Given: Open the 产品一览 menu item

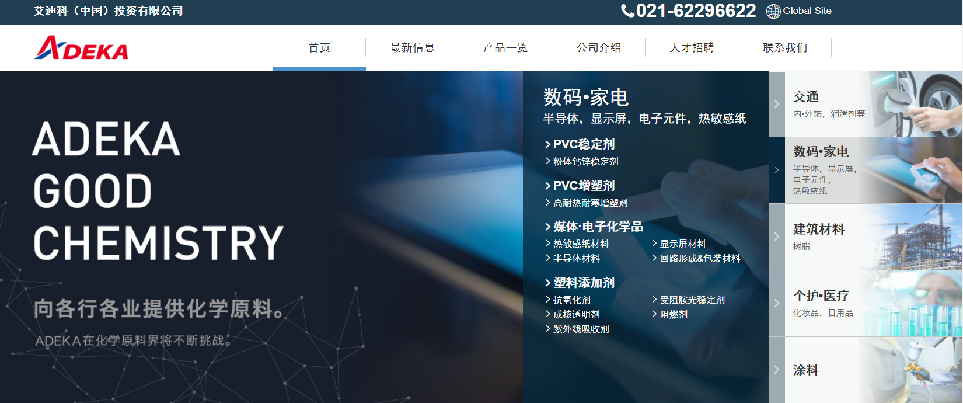Looking at the screenshot, I should pyautogui.click(x=505, y=47).
